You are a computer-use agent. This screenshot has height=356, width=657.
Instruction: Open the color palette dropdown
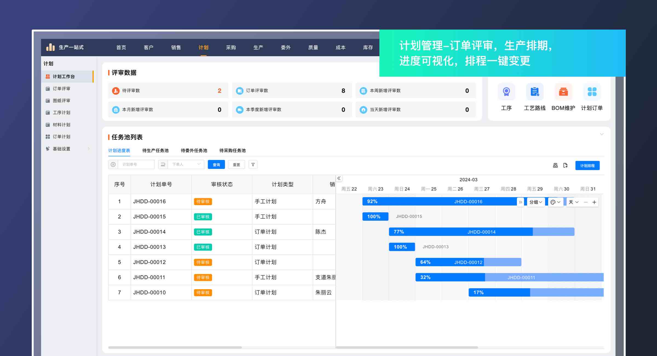coord(555,202)
